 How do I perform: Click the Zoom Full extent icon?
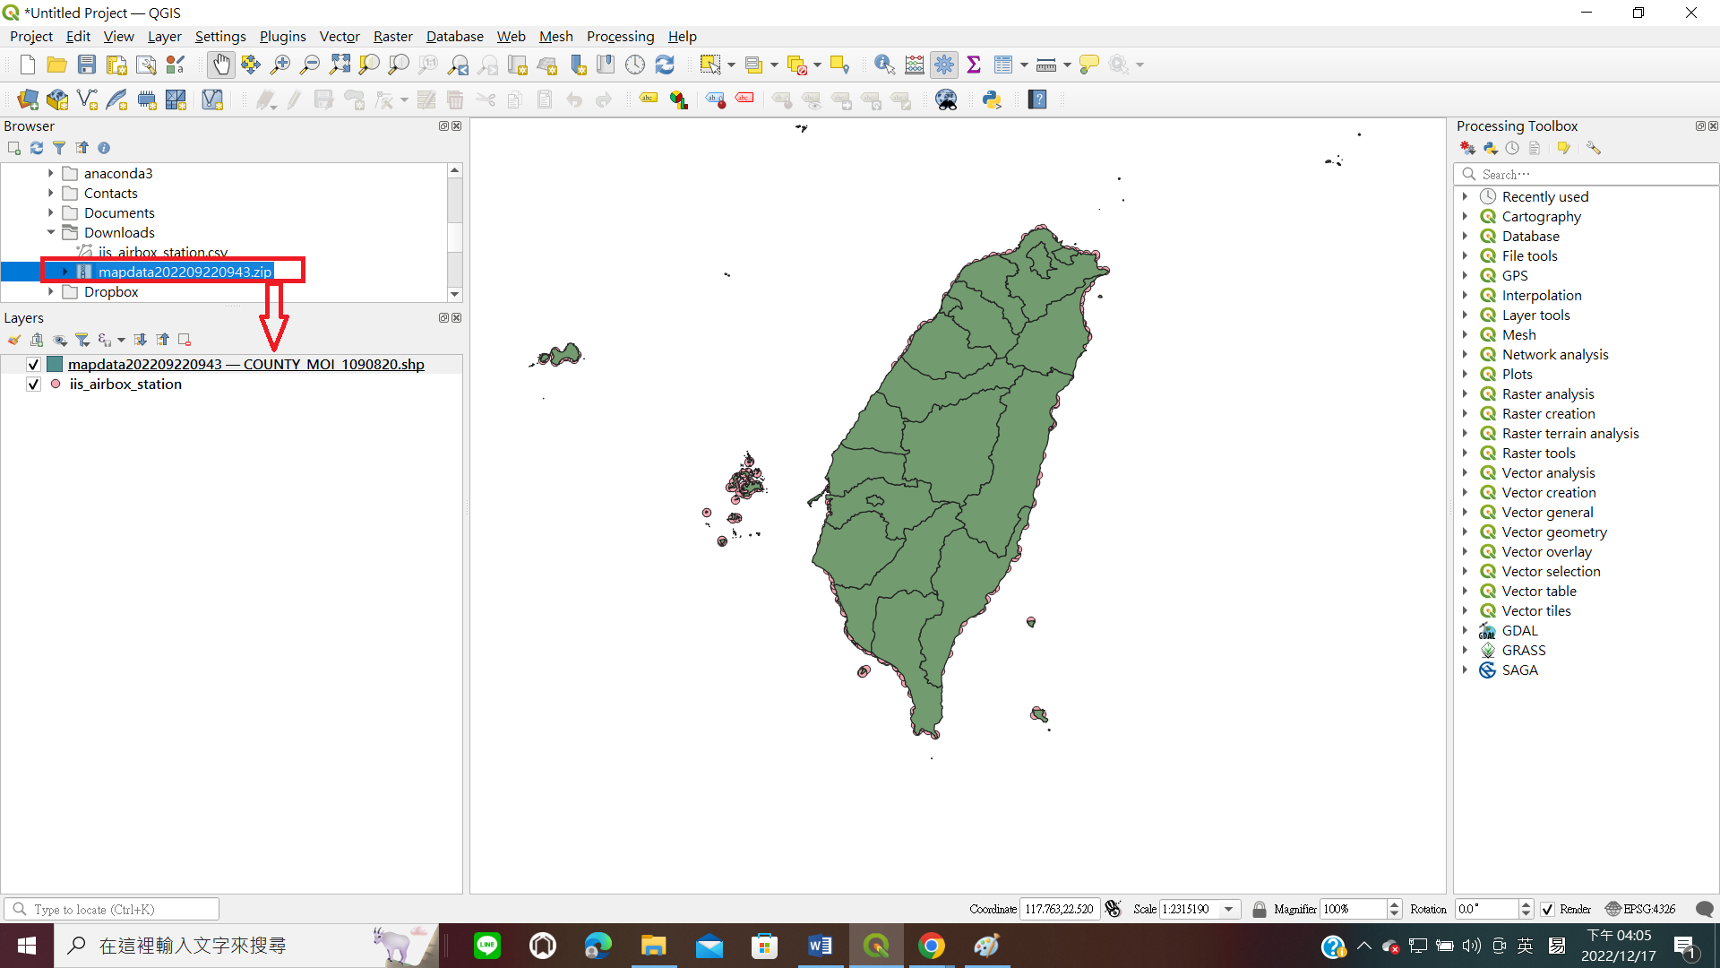340,65
